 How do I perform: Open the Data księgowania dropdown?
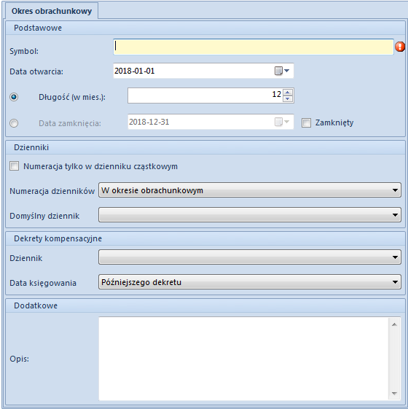[x=250, y=282]
